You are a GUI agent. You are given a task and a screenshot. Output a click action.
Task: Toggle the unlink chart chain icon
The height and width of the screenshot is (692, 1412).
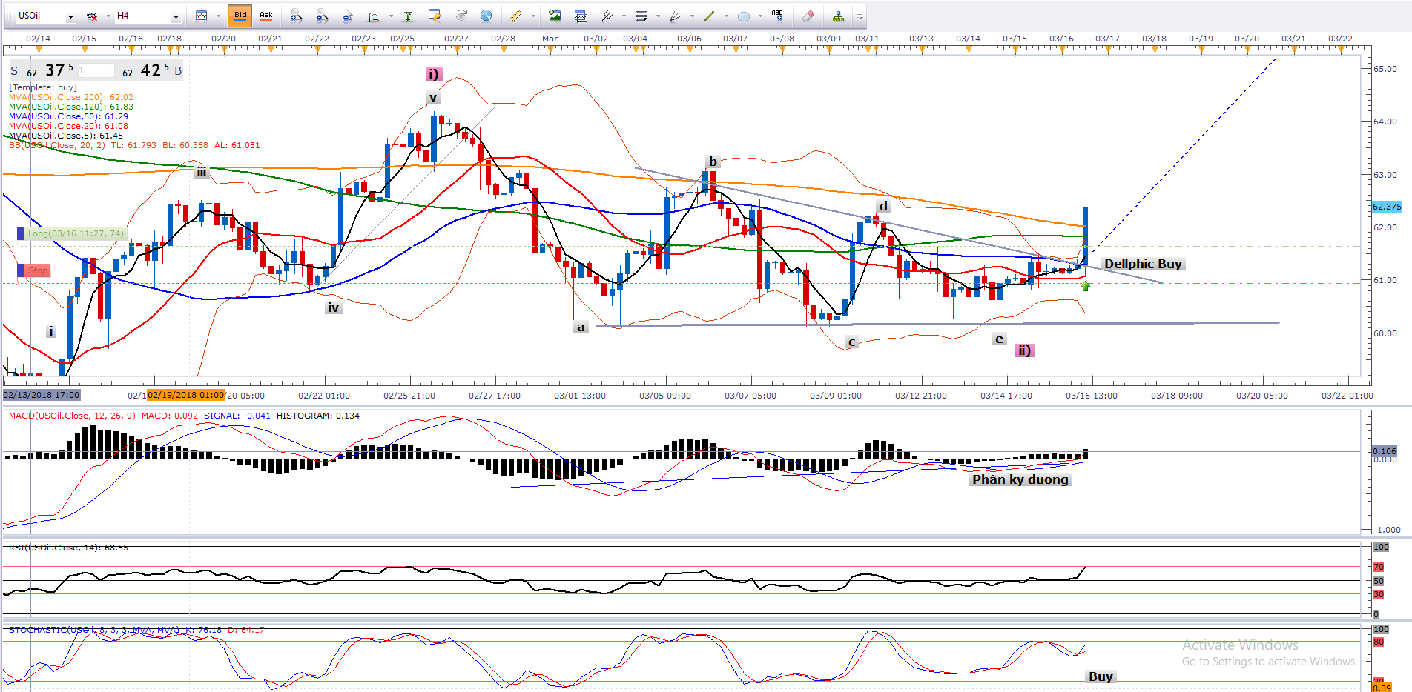[92, 16]
